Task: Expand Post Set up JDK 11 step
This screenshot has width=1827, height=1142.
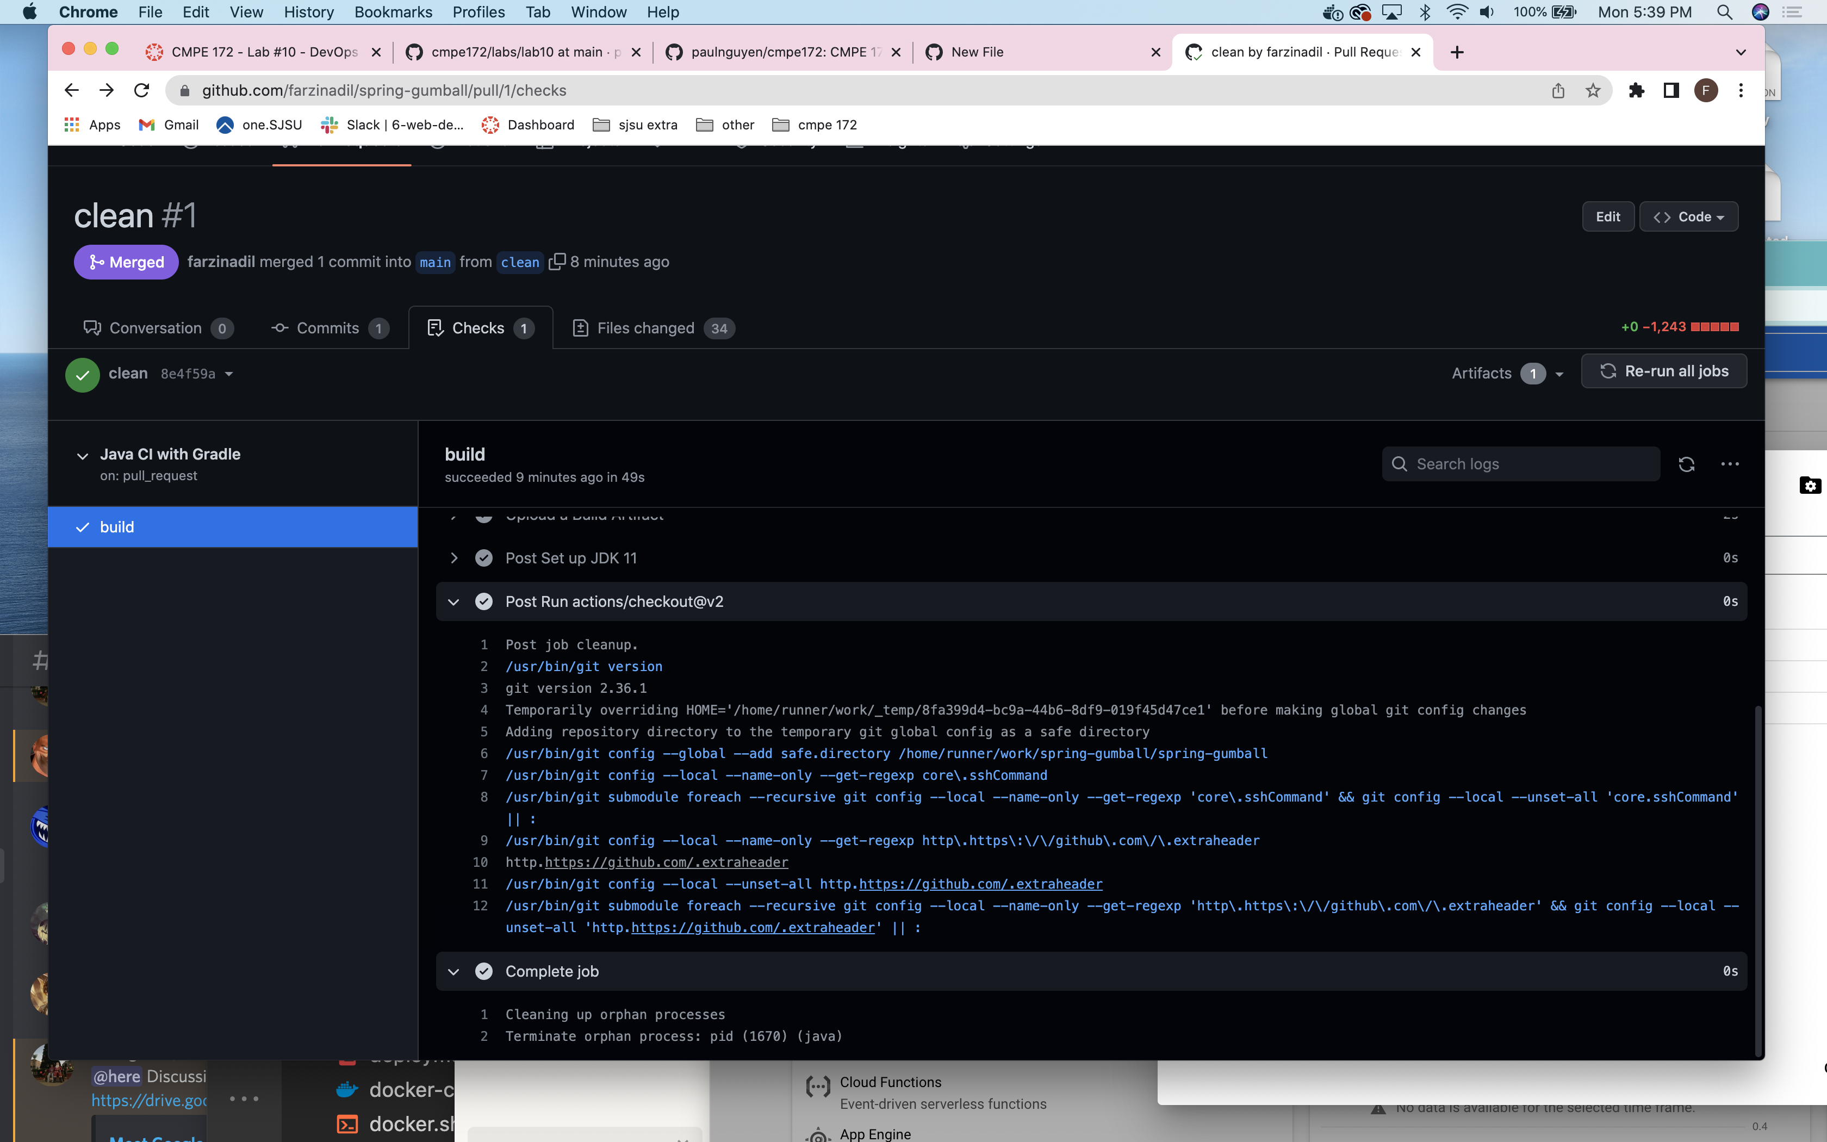Action: (x=453, y=558)
